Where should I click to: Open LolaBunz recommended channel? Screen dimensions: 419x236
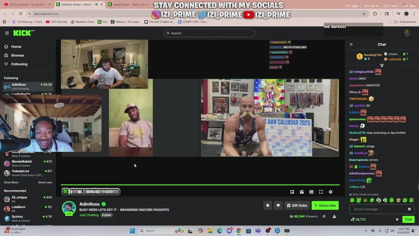[x=28, y=209]
